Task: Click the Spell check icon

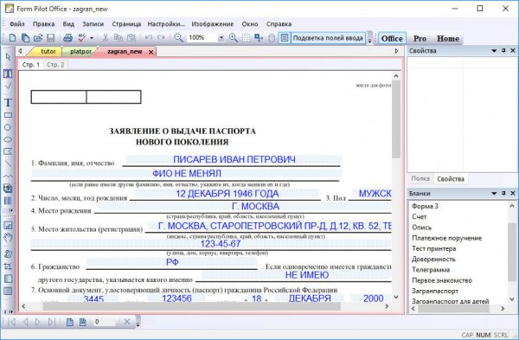Action: tap(82, 38)
